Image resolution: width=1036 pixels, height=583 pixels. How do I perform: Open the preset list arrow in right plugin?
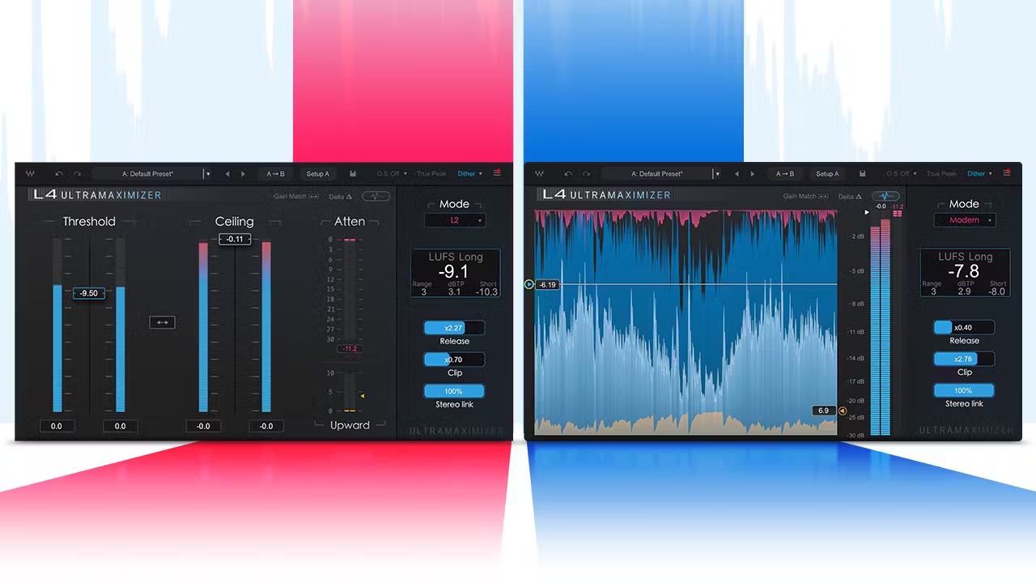pos(716,174)
